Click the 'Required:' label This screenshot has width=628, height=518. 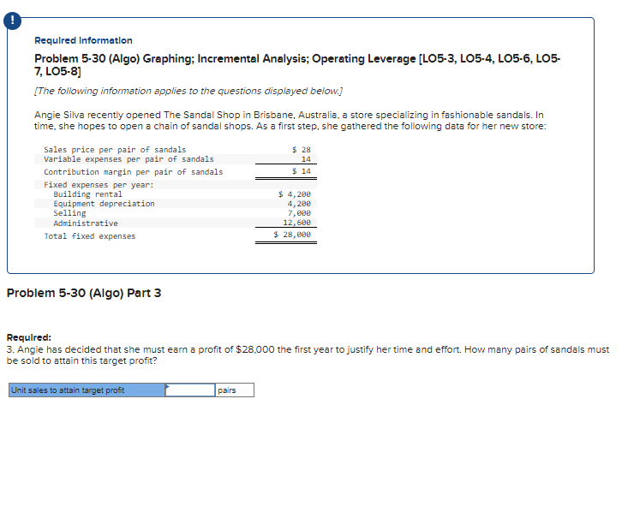tap(29, 337)
